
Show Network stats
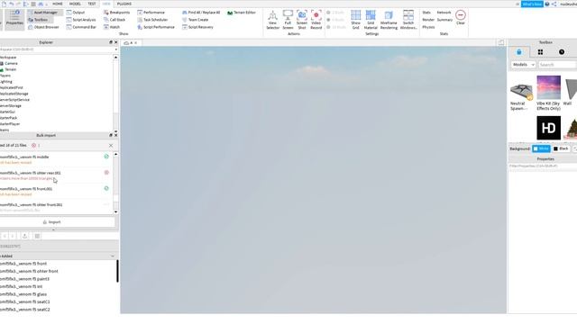(444, 13)
